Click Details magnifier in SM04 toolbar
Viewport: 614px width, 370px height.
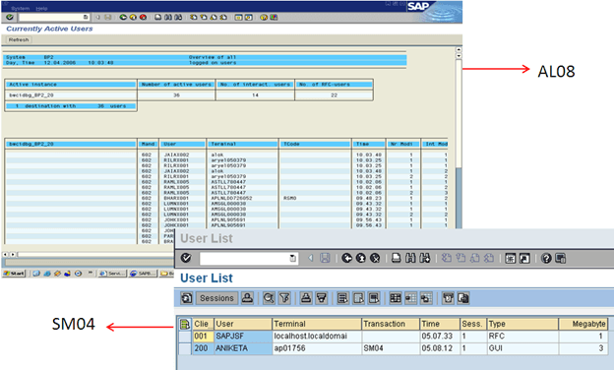269,298
